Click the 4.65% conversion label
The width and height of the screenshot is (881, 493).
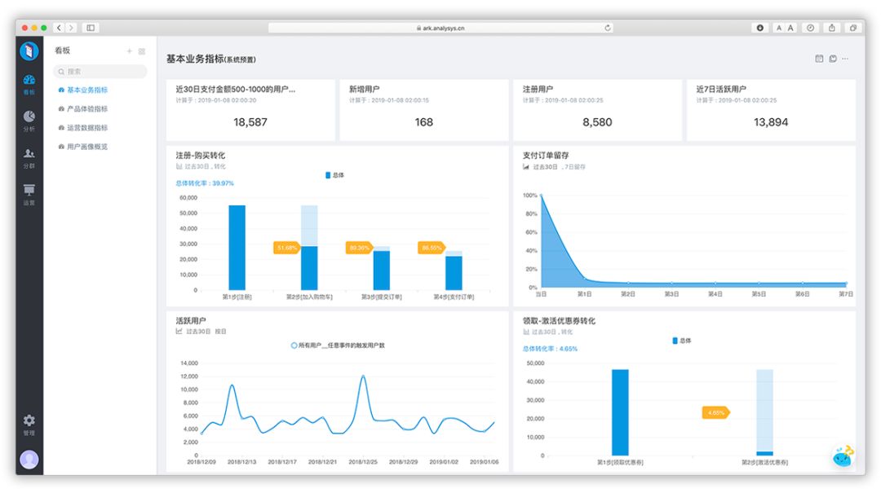coord(716,412)
